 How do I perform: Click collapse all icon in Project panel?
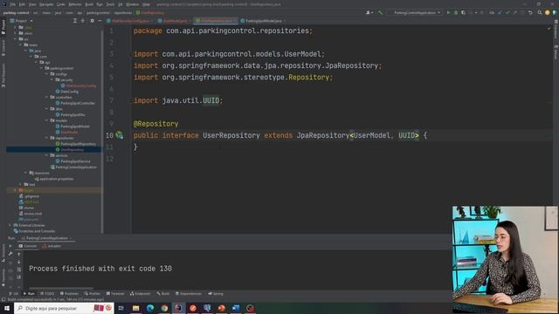tap(82, 21)
